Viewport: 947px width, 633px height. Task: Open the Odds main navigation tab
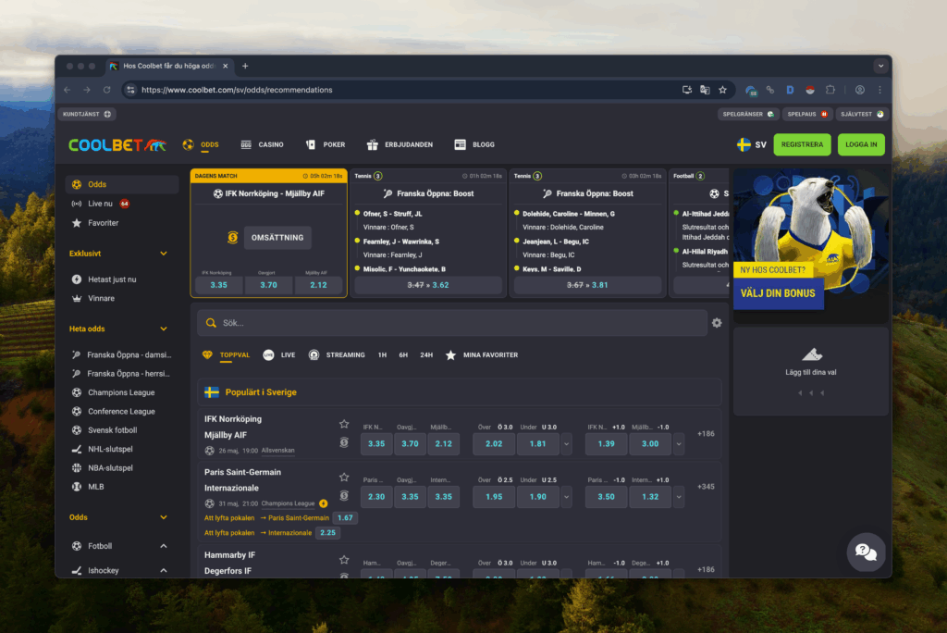coord(201,144)
